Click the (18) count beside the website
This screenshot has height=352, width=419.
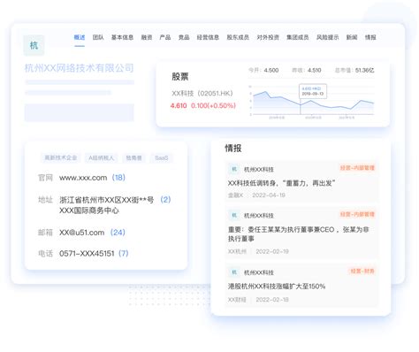point(118,178)
